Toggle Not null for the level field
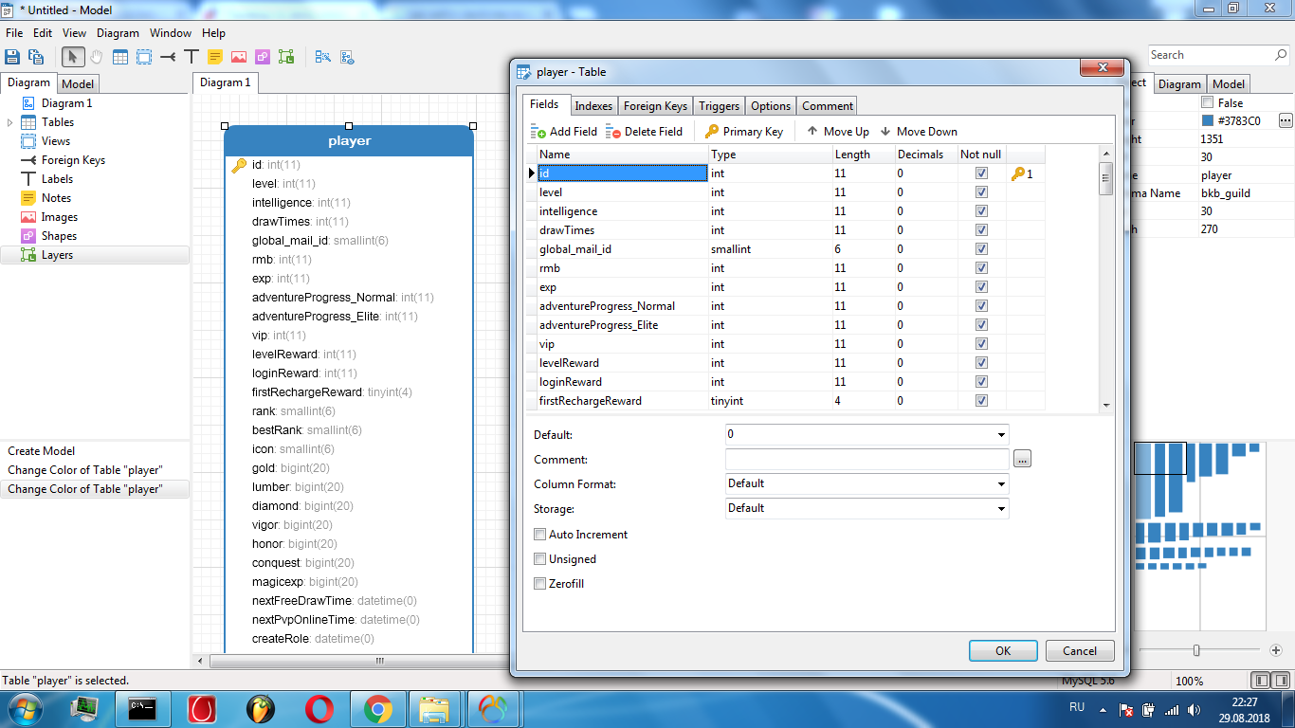The height and width of the screenshot is (728, 1295). [x=981, y=192]
